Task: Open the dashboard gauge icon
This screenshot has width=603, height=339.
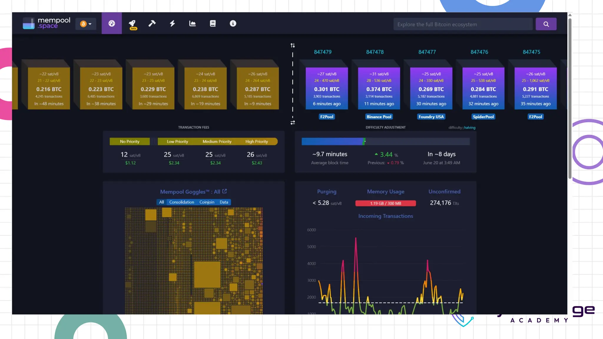Action: [112, 24]
